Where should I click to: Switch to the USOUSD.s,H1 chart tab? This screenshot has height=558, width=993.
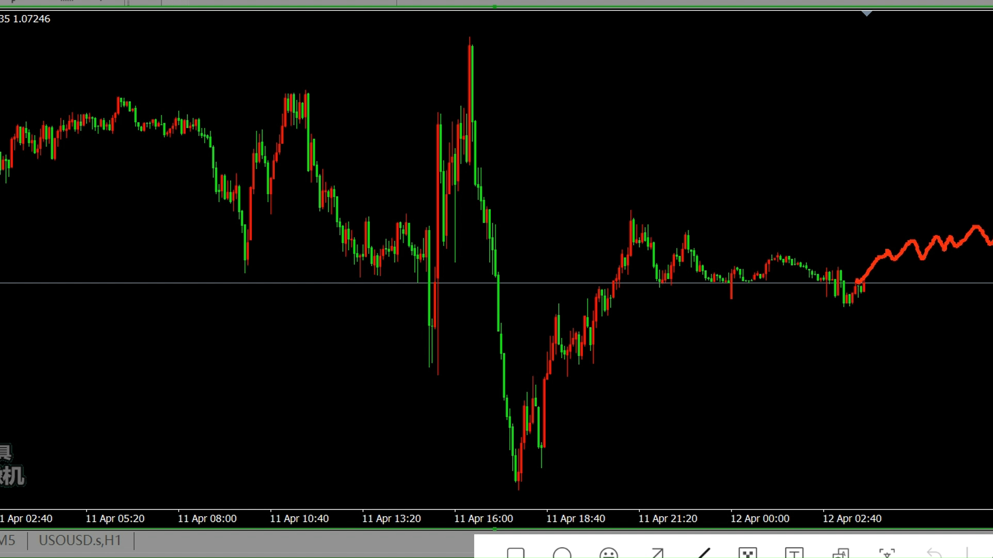click(80, 540)
